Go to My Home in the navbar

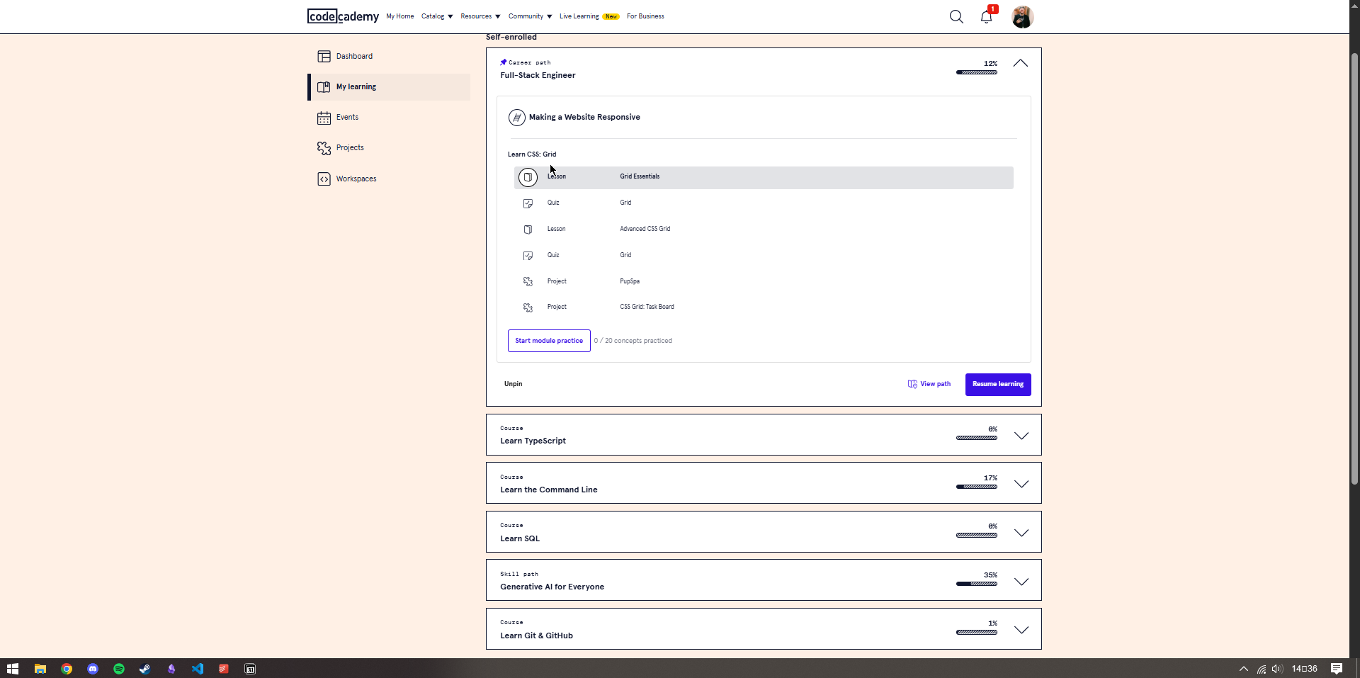click(400, 16)
